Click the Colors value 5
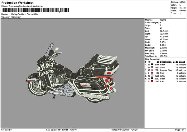Image resolution: width=187 pixels, height=132 pixels. pyautogui.click(x=180, y=5)
